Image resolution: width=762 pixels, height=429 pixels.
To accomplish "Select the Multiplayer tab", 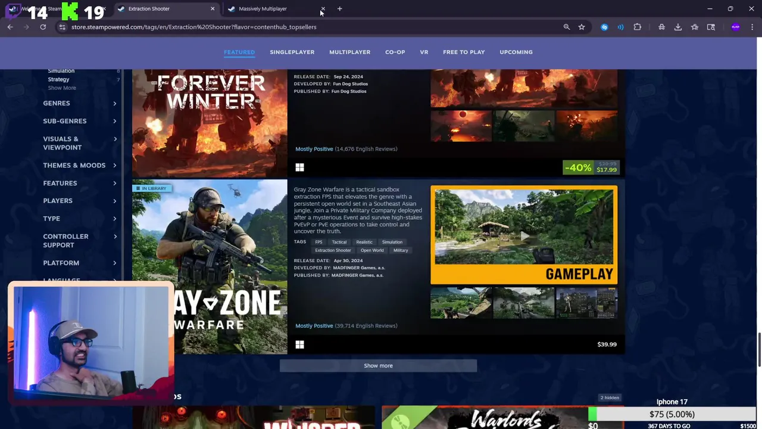I will tap(349, 52).
